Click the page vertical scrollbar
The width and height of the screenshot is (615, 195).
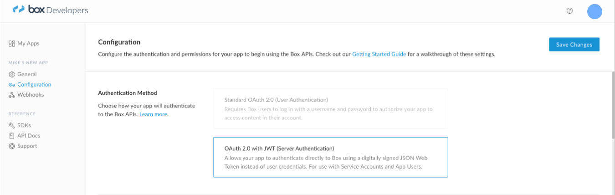pos(613,105)
